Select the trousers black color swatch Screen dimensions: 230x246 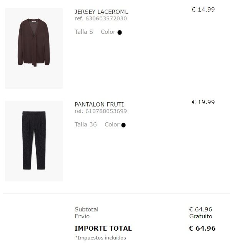[123, 125]
